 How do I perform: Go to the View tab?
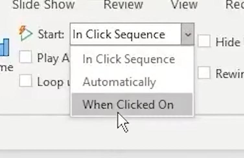coord(184,5)
